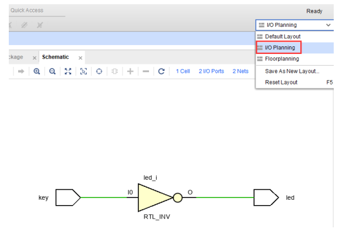The image size is (339, 232).
Task: Switch to the Schematic tab
Action: (x=55, y=57)
